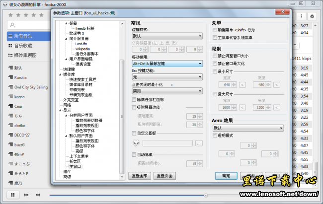This screenshot has width=323, height=204.
Task: Open 点击关闭时最小化 dropdown
Action: tap(167, 91)
